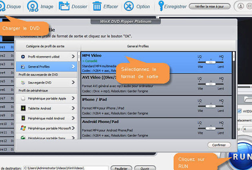The image size is (252, 170).
Task: Click the ISO Image icon
Action: [x=33, y=6]
